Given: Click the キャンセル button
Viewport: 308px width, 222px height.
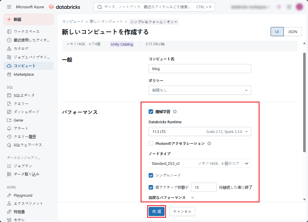Looking at the screenshot, I should [x=182, y=211].
